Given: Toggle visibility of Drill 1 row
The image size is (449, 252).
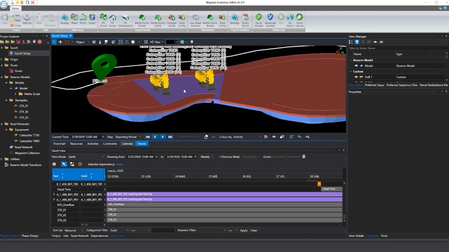Looking at the screenshot, I should coord(356,77).
